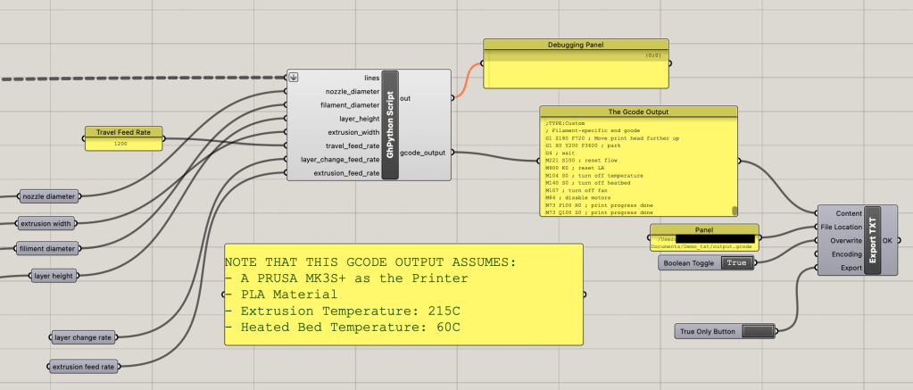Expand the down arrow on GhPython component

(293, 77)
